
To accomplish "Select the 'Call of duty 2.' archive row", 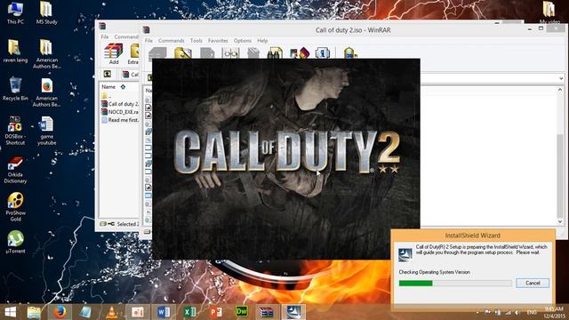I will 120,104.
